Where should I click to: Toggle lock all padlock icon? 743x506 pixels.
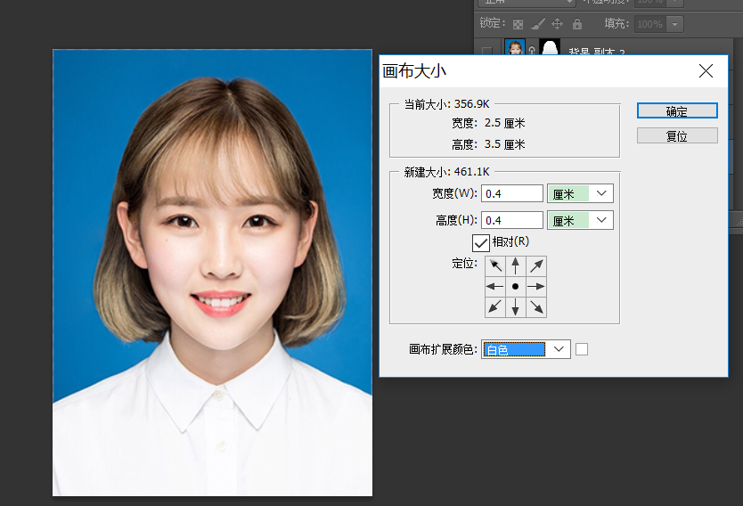click(577, 24)
